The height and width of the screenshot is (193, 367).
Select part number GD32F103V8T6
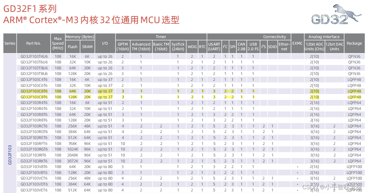point(34,166)
